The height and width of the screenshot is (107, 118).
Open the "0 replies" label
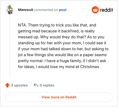[x=47, y=85]
